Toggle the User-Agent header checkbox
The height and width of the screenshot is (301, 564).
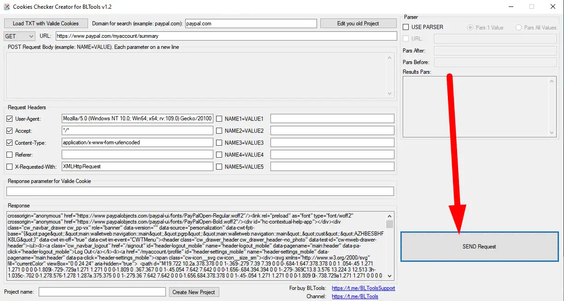point(10,119)
